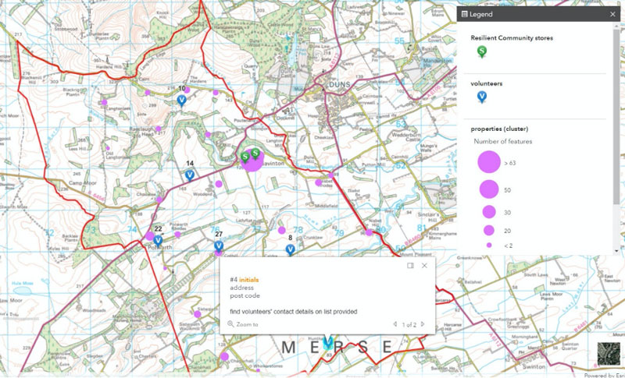Select the purple cluster dot near Woodend
This screenshot has width=625, height=378.
(219, 184)
